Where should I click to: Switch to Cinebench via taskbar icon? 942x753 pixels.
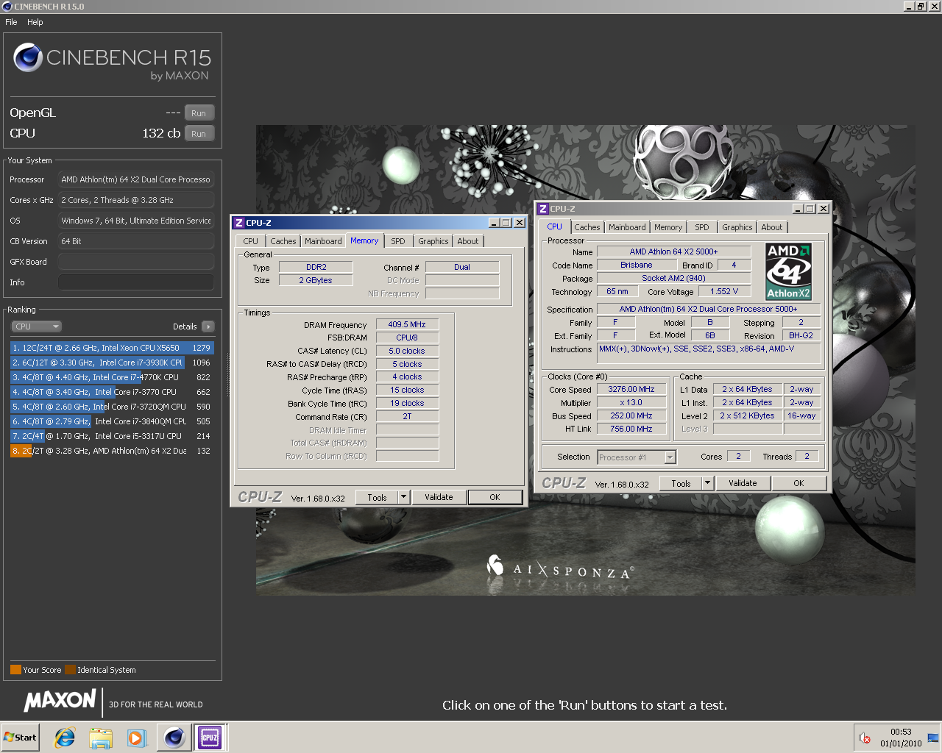click(174, 738)
